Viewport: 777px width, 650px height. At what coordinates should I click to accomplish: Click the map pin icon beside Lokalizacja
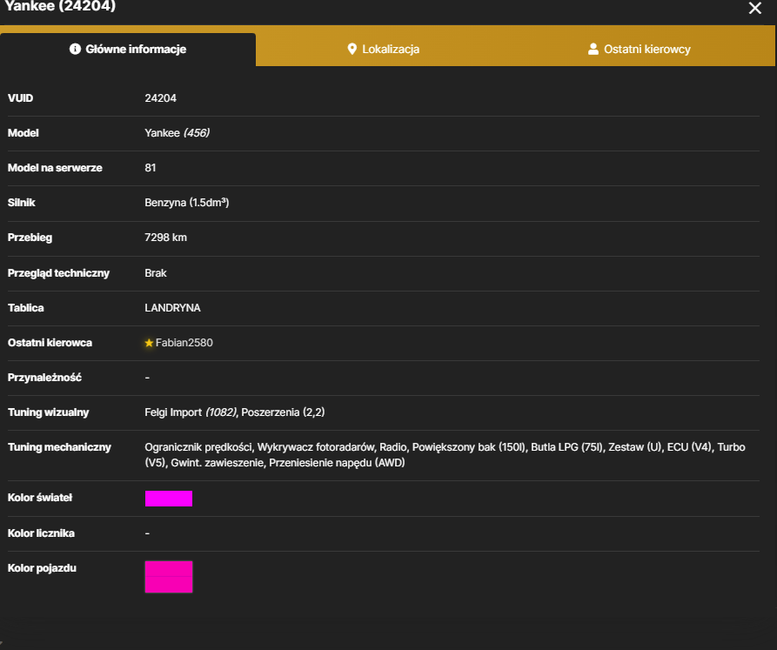coord(352,49)
